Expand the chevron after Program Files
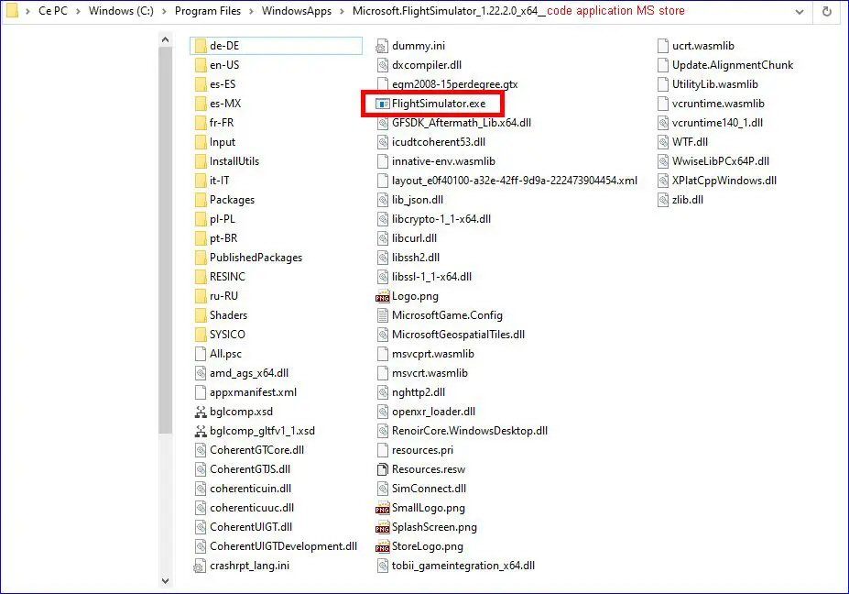Screen dimensions: 849x594 pyautogui.click(x=251, y=11)
